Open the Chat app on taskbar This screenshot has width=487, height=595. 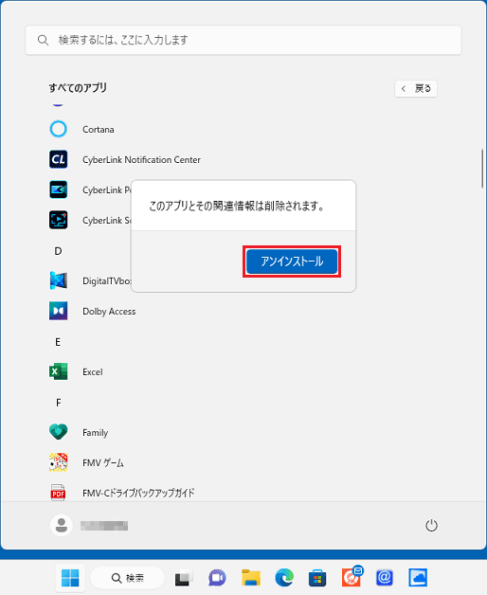[x=217, y=578]
